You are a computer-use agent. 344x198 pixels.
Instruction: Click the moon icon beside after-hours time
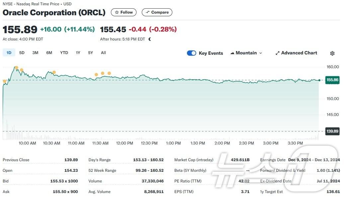[150, 39]
